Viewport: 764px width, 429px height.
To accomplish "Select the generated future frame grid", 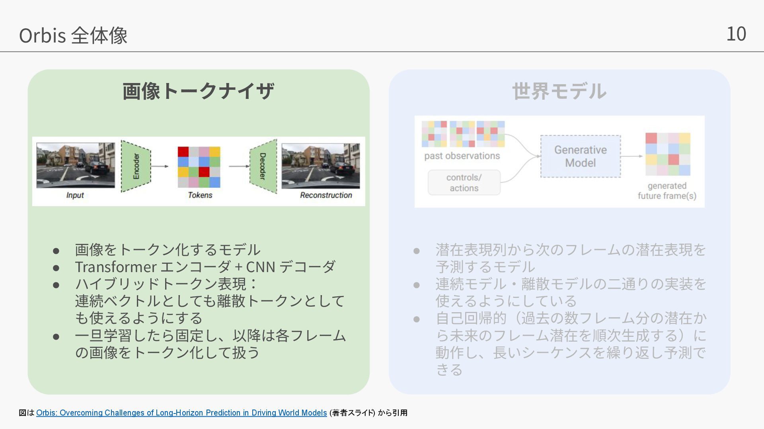I will click(667, 154).
